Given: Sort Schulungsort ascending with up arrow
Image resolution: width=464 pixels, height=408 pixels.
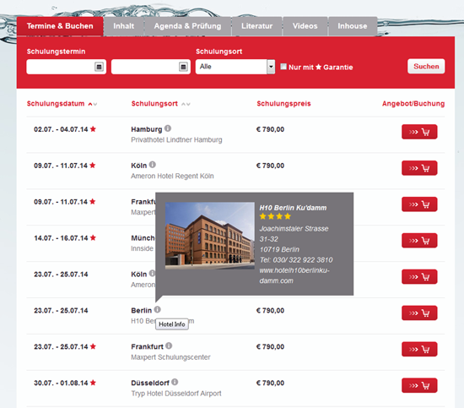Looking at the screenshot, I should [x=183, y=104].
